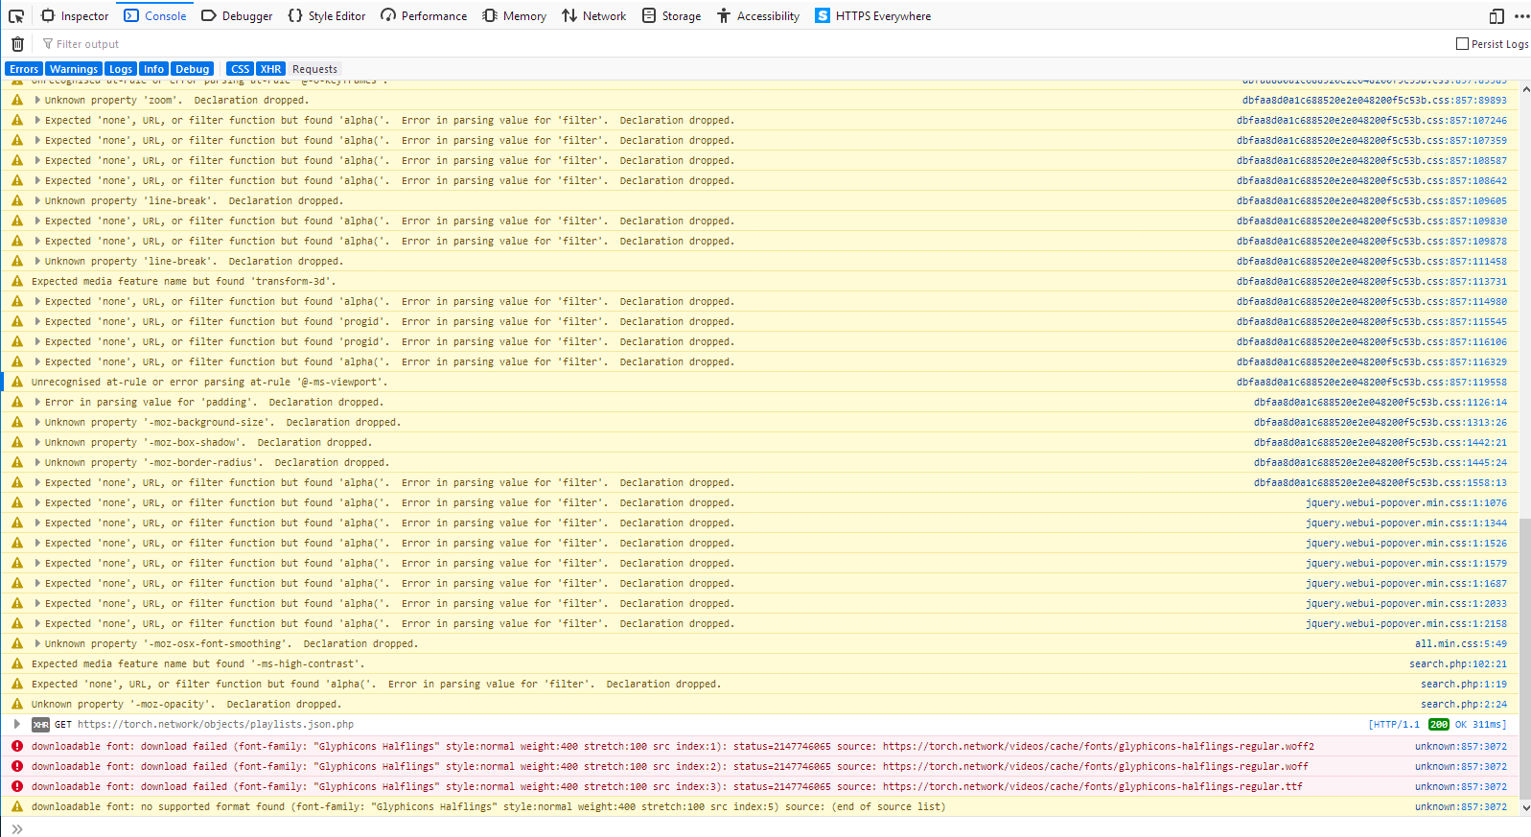Expand the '-moz-background-size' warning
Screen dimensions: 1531x837
(37, 422)
